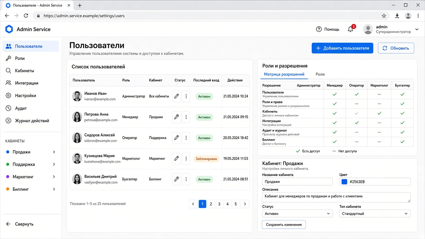Select the Матрица разрешений tab
This screenshot has height=239, width=425.
tap(284, 74)
